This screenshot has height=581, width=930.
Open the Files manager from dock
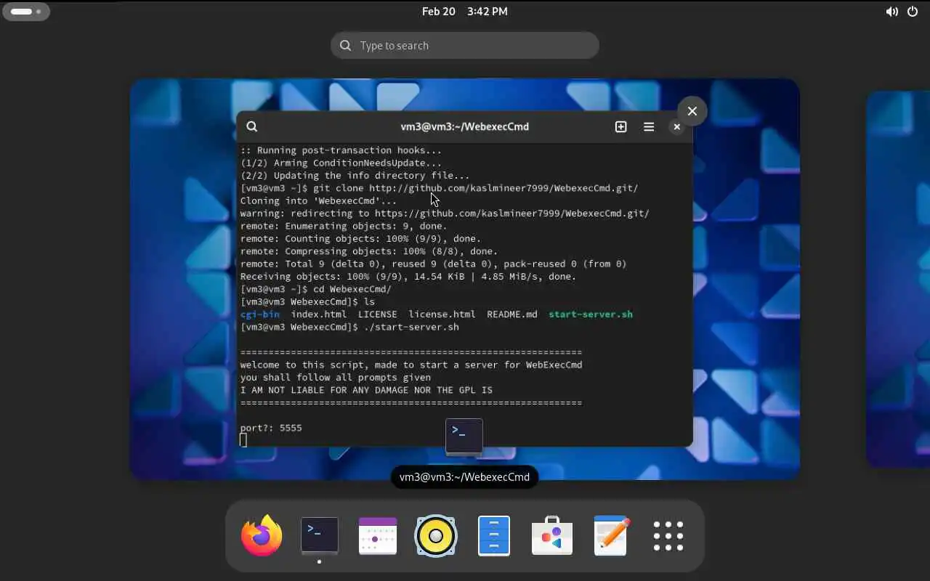coord(494,536)
